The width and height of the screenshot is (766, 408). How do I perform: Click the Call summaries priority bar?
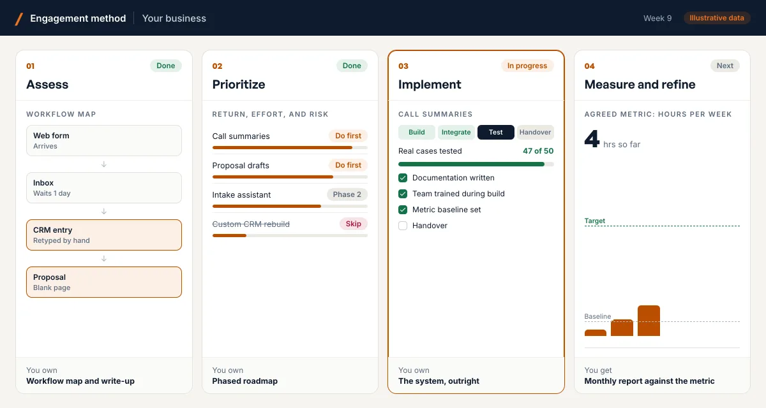[290, 148]
